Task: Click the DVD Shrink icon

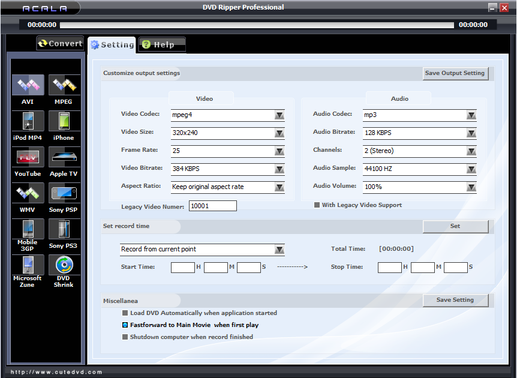Action: tap(64, 265)
